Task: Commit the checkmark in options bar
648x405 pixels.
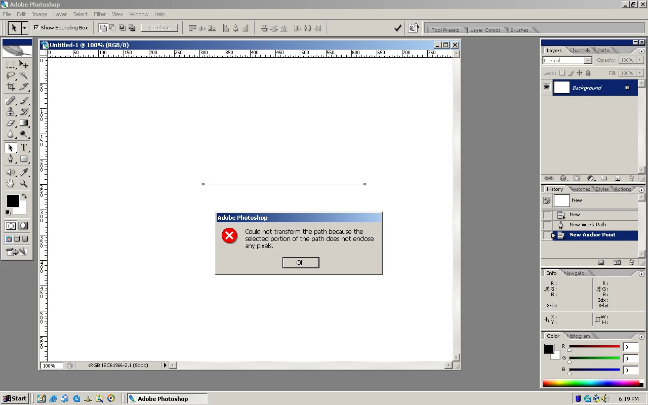Action: click(398, 28)
